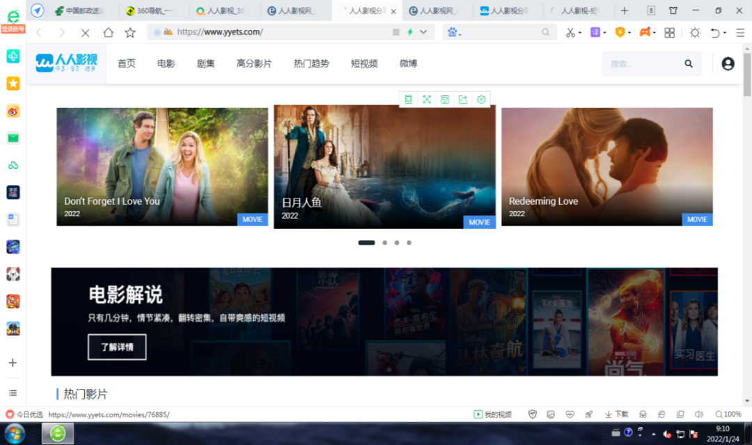752x445 pixels.
Task: Click the settings gear on carousel toolbar
Action: pos(481,100)
